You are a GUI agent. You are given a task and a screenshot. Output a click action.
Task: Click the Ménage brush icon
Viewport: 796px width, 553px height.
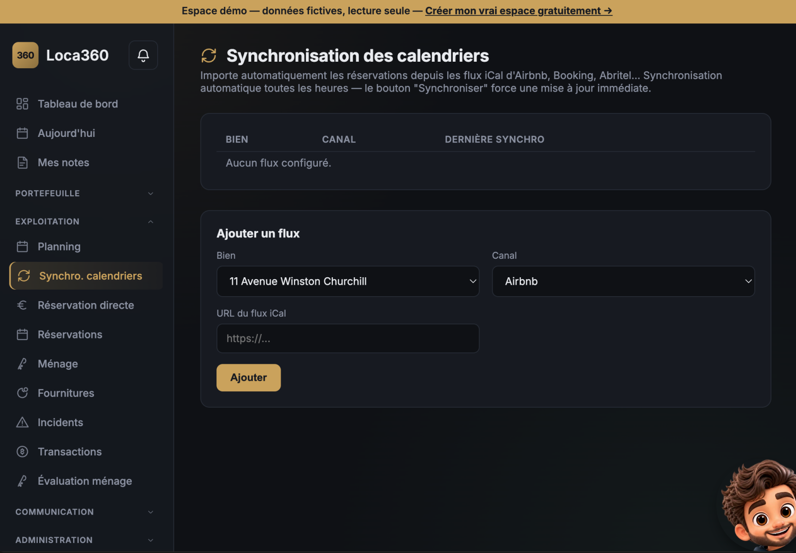(22, 364)
